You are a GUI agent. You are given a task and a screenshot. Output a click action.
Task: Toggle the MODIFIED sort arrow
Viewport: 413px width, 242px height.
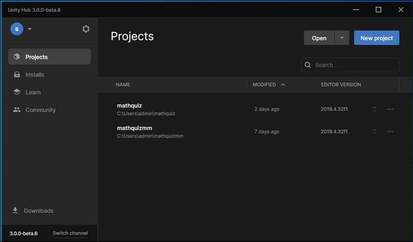click(x=283, y=85)
